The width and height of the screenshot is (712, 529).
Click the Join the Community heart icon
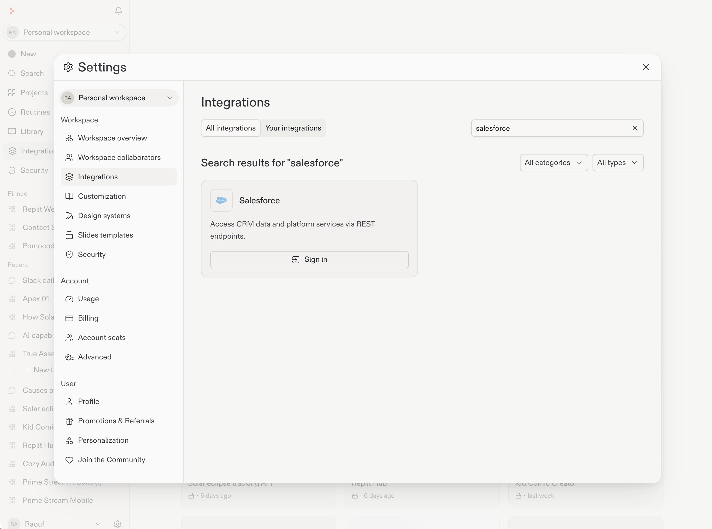pyautogui.click(x=69, y=460)
